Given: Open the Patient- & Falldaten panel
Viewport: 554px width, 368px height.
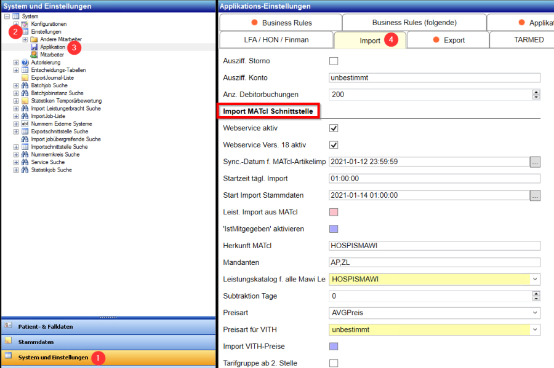Looking at the screenshot, I should (x=108, y=327).
